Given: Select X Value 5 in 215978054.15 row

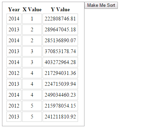Looking at the screenshot, I should click(x=32, y=106).
